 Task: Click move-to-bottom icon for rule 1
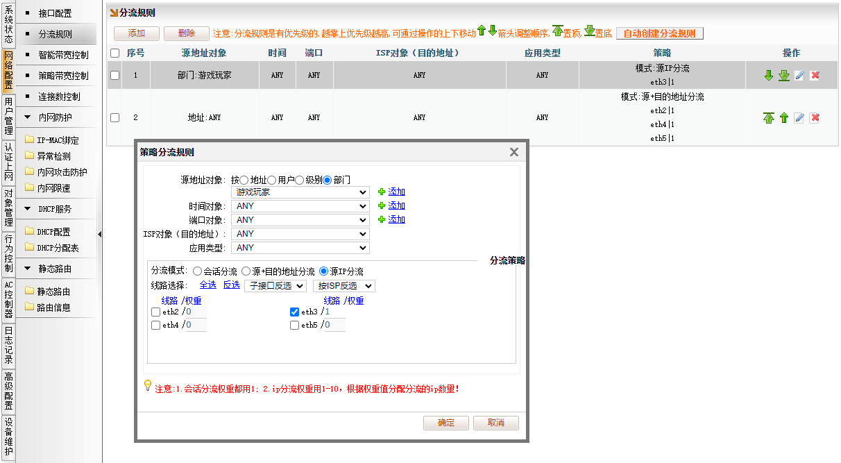pyautogui.click(x=783, y=76)
